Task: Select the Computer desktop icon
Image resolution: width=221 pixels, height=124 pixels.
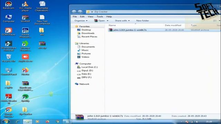Action: click(x=9, y=18)
